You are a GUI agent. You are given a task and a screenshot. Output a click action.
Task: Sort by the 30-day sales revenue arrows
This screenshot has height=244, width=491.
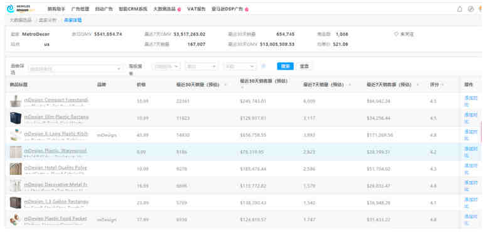coord(242,87)
